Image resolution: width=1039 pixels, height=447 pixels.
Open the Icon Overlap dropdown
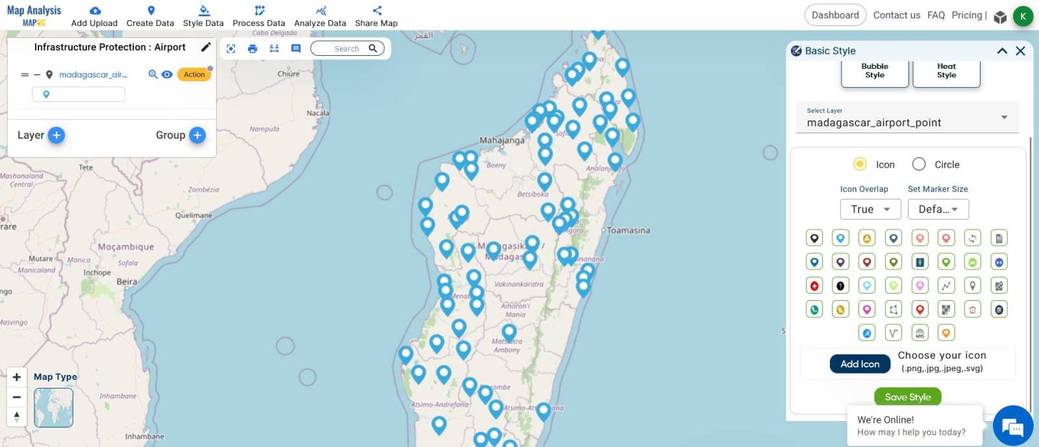[x=870, y=209]
